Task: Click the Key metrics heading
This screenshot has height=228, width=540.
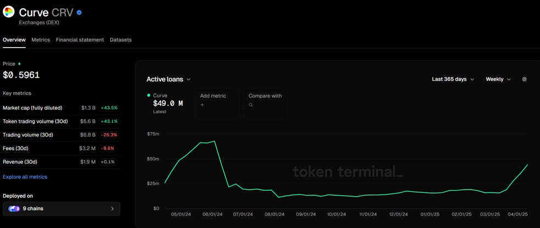Action: pyautogui.click(x=17, y=93)
